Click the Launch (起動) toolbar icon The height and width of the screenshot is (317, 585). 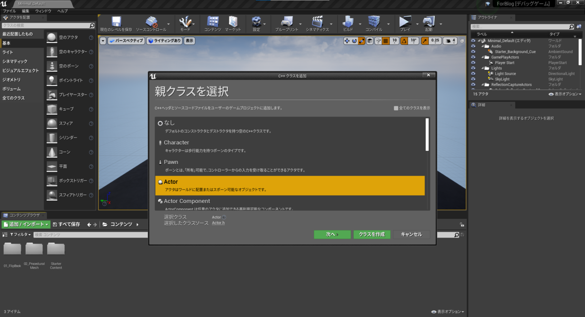click(429, 22)
